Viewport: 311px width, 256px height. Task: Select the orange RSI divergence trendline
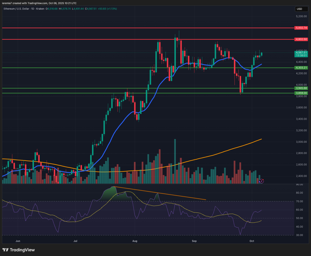(159, 193)
